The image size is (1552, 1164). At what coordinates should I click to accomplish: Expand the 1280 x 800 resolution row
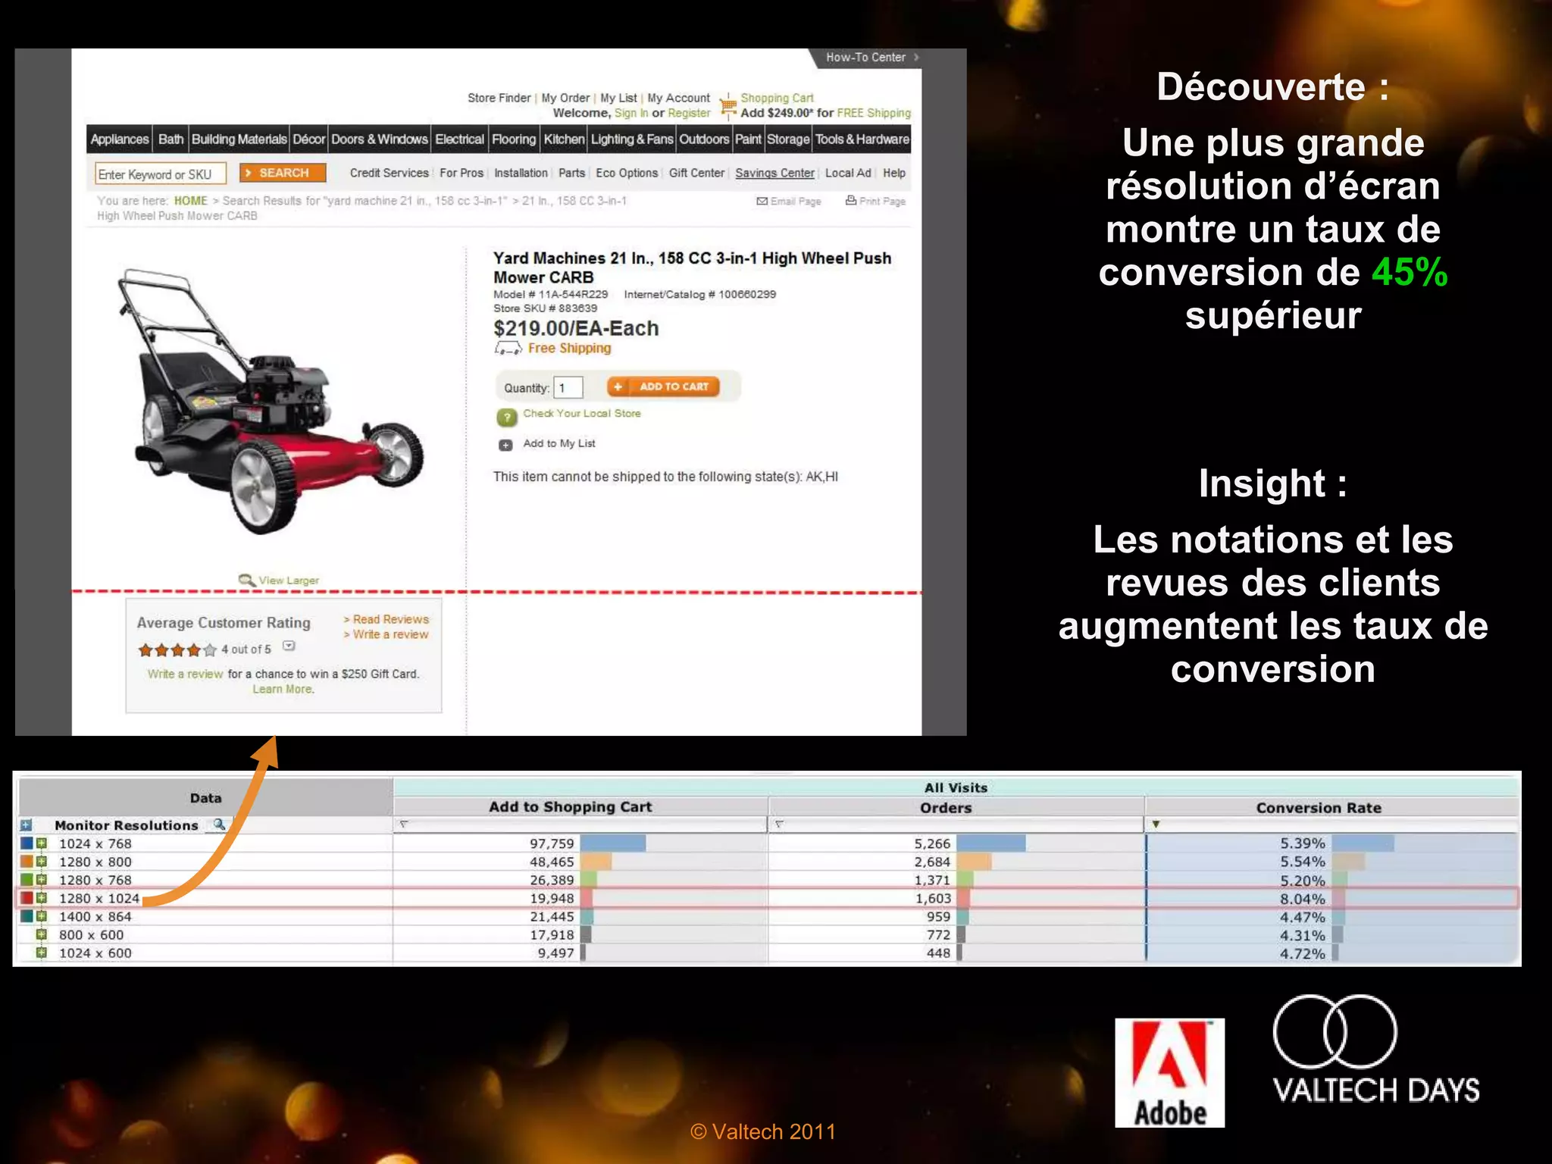[x=42, y=861]
